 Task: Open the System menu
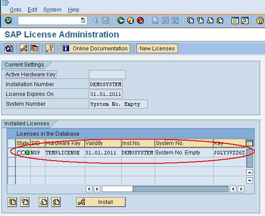point(52,10)
